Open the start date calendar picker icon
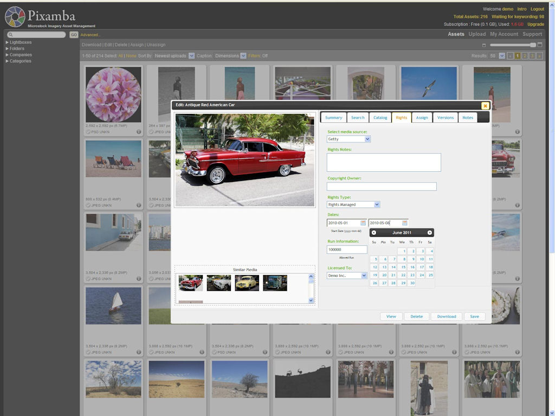Image resolution: width=555 pixels, height=416 pixels. [363, 223]
